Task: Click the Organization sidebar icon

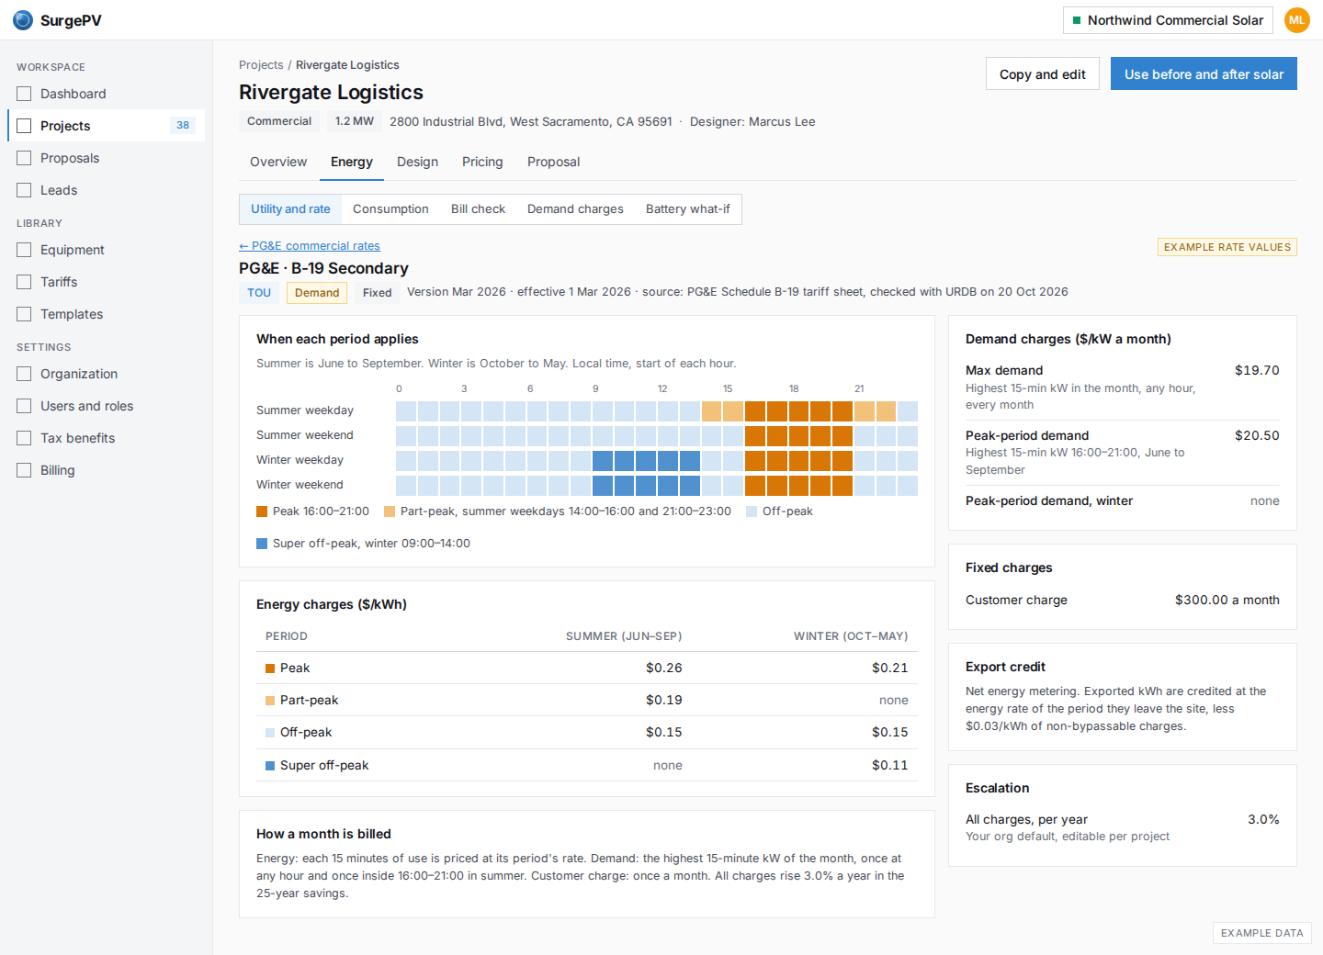Action: [x=24, y=374]
